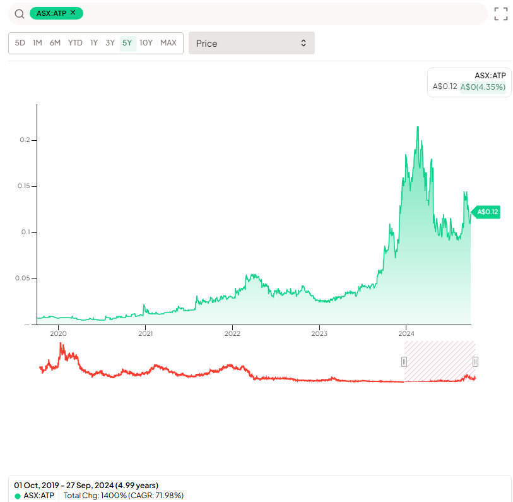The width and height of the screenshot is (513, 502).
Task: Click inside the ticker search field
Action: pyautogui.click(x=284, y=13)
